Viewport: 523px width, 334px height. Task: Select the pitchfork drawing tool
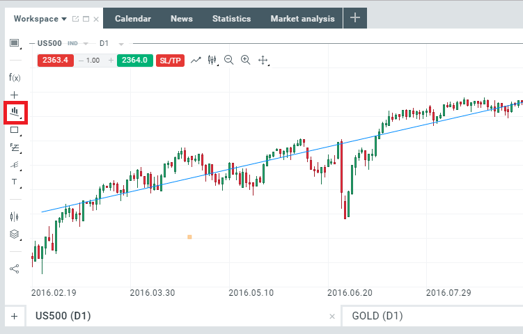click(15, 165)
